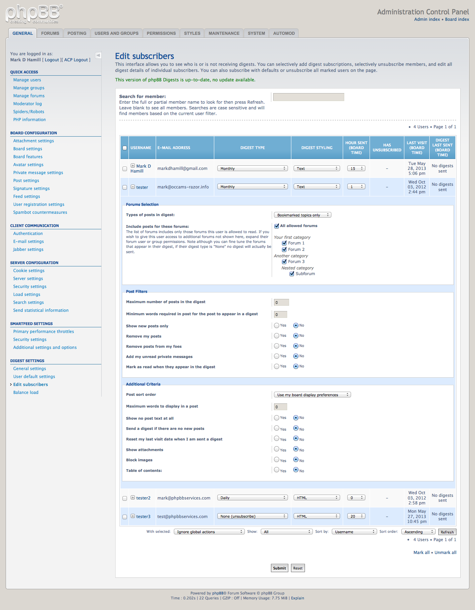Select No for Table of contents
475x610 pixels.
coord(296,470)
